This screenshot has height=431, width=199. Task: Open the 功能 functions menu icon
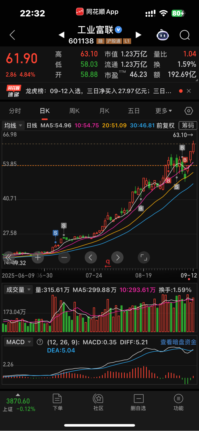(x=178, y=402)
